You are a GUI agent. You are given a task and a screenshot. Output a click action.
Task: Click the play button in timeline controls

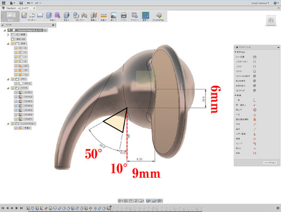click(x=17, y=208)
